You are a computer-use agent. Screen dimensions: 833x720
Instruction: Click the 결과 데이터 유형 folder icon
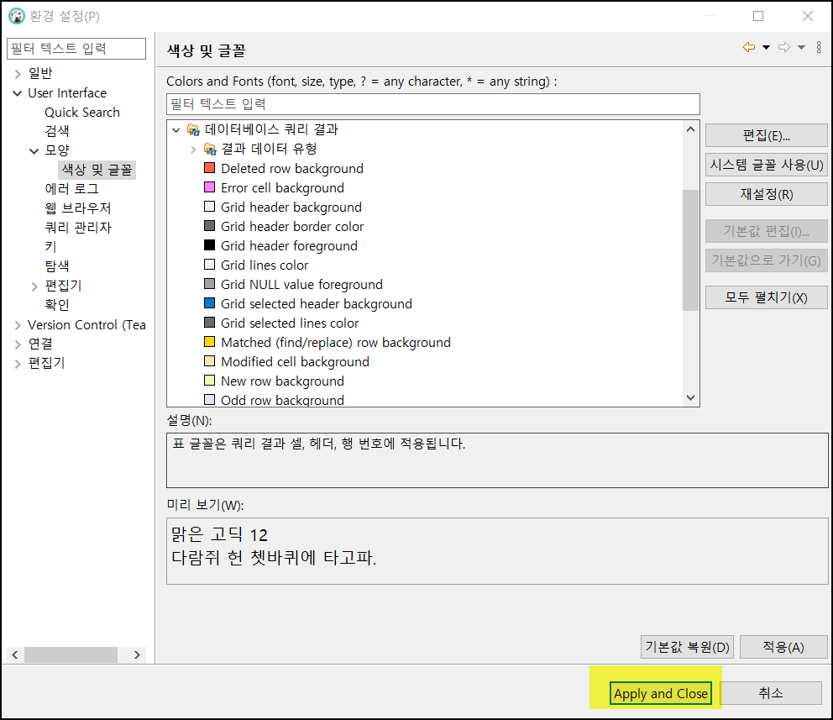click(211, 150)
